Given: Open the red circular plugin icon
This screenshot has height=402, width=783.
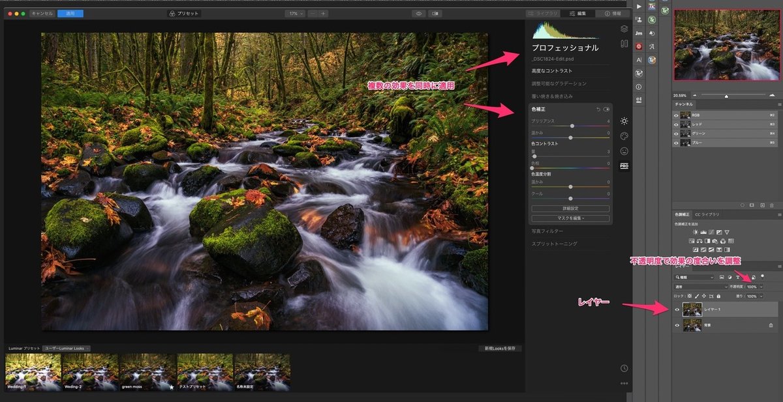Looking at the screenshot, I should pos(639,46).
